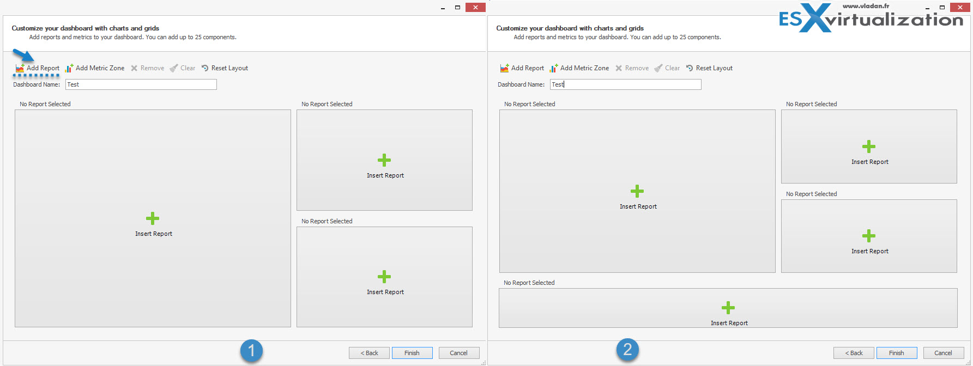Click Add Report in left window toolbar
Screen dimensions: 973x366
point(38,68)
